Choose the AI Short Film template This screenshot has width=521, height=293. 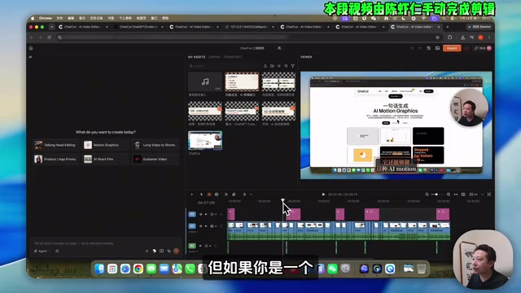[x=106, y=160]
